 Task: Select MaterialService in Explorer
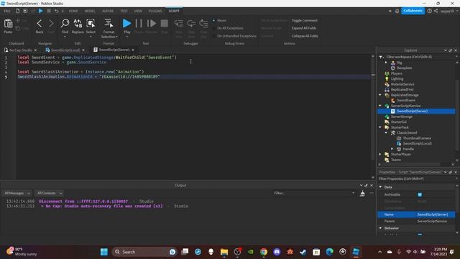click(402, 84)
